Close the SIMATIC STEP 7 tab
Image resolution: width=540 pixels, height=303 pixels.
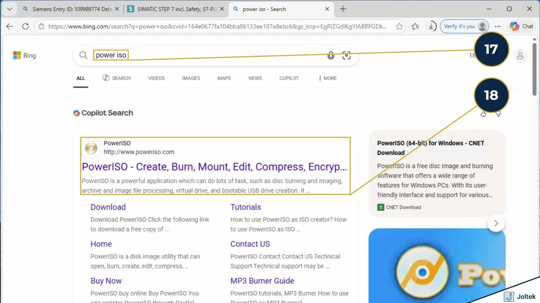(222, 9)
